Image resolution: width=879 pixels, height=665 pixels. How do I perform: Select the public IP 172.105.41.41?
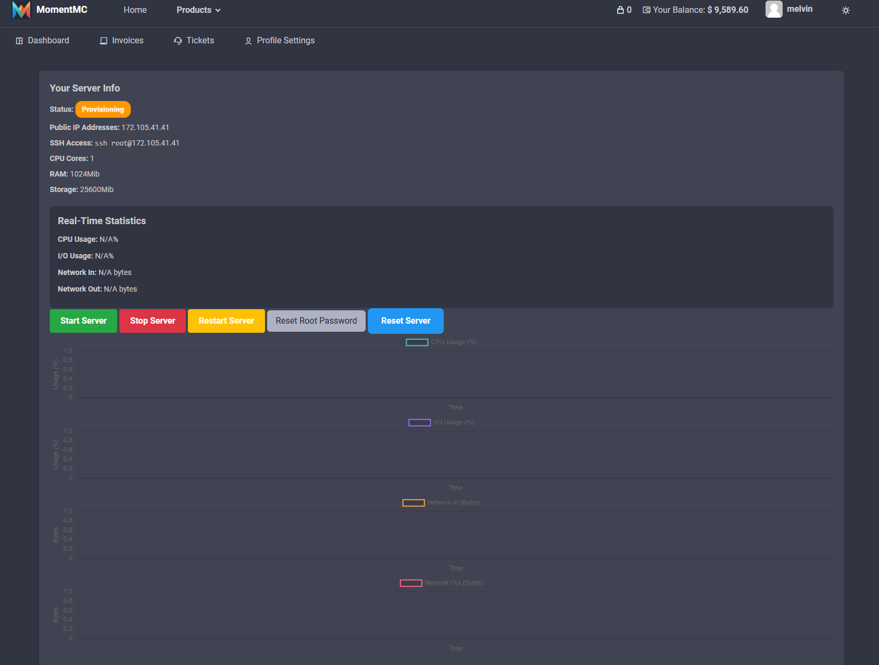145,127
